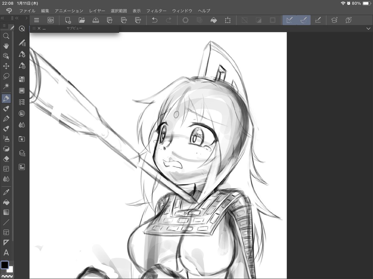
Task: Undo the last stroke
Action: point(154,20)
